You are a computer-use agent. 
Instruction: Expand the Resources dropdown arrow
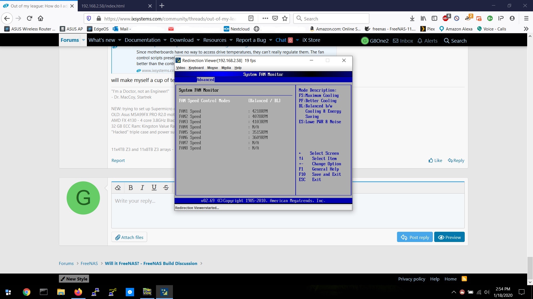(231, 40)
